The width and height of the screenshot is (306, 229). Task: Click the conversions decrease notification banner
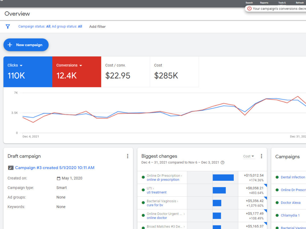276,9
